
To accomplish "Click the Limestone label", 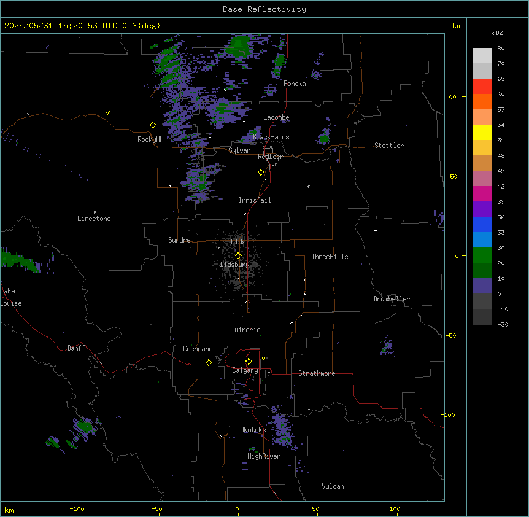I will pyautogui.click(x=94, y=219).
